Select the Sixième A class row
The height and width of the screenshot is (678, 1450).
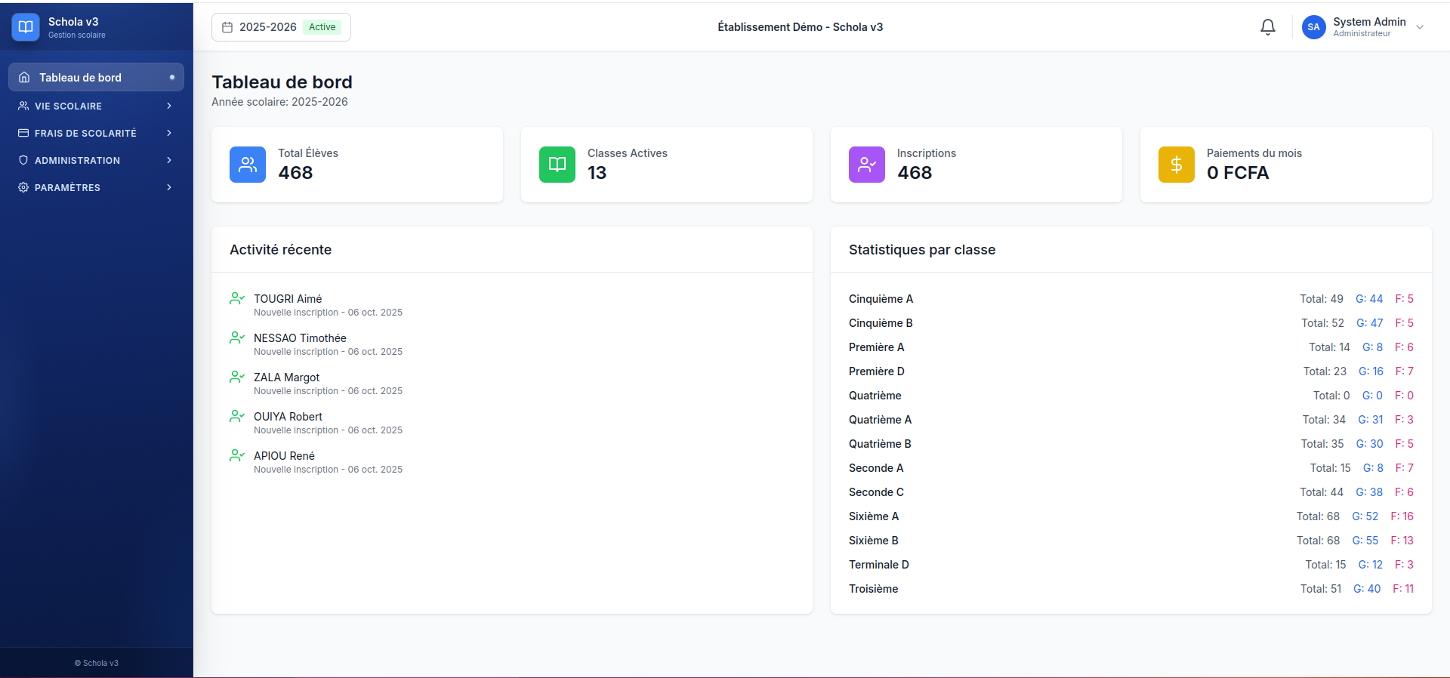tap(1131, 516)
